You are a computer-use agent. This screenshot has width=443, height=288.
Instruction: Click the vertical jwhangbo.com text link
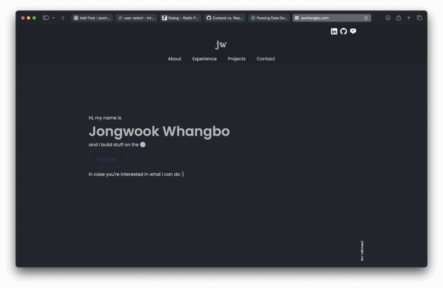[362, 250]
